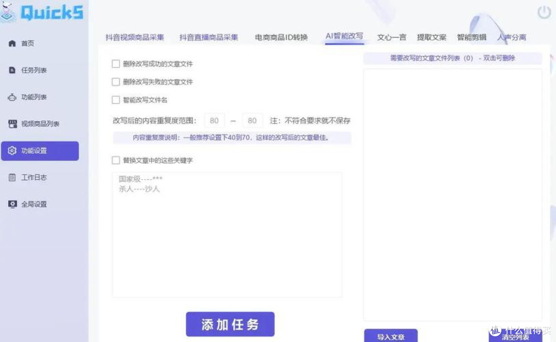The height and width of the screenshot is (342, 556).
Task: Open 视频商品列表 in the sidebar
Action: (x=40, y=124)
